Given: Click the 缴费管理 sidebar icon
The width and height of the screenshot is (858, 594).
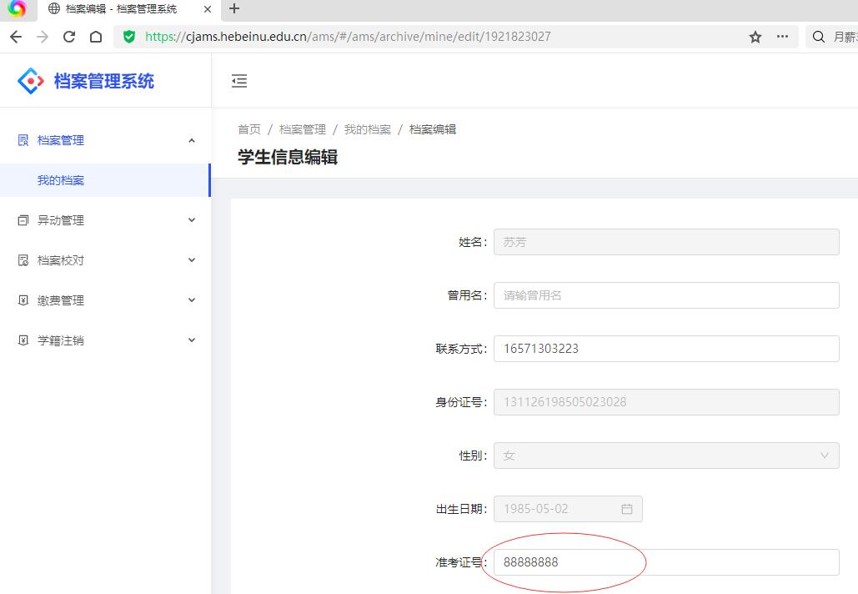Looking at the screenshot, I should (x=23, y=300).
